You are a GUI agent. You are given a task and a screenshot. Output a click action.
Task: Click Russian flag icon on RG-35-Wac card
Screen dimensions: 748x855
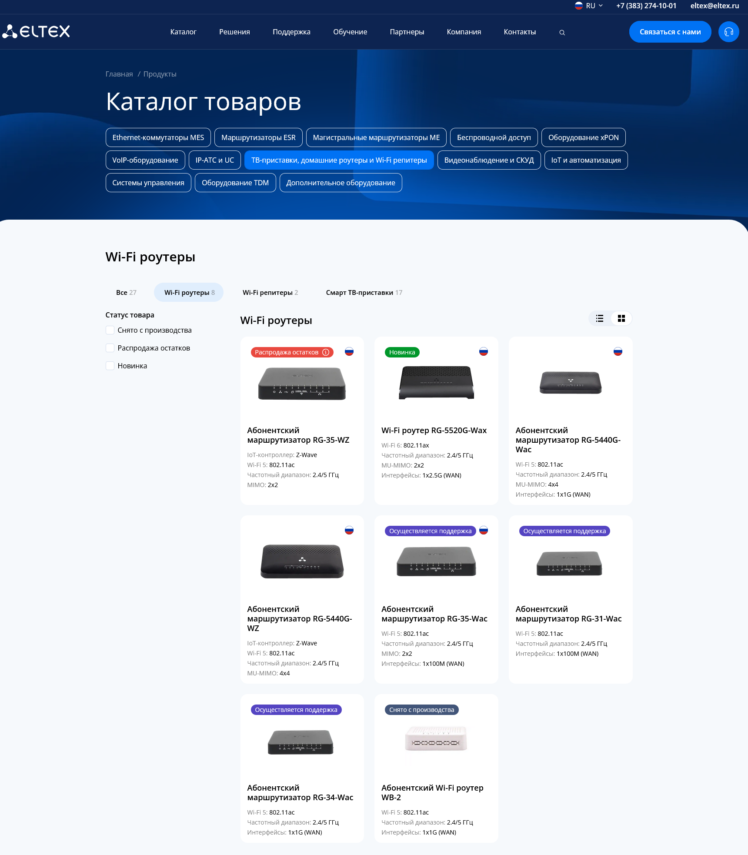[x=484, y=530]
